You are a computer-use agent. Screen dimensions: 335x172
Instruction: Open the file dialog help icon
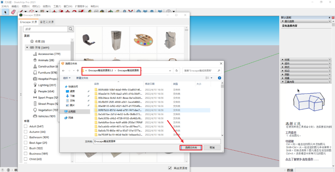point(219,78)
